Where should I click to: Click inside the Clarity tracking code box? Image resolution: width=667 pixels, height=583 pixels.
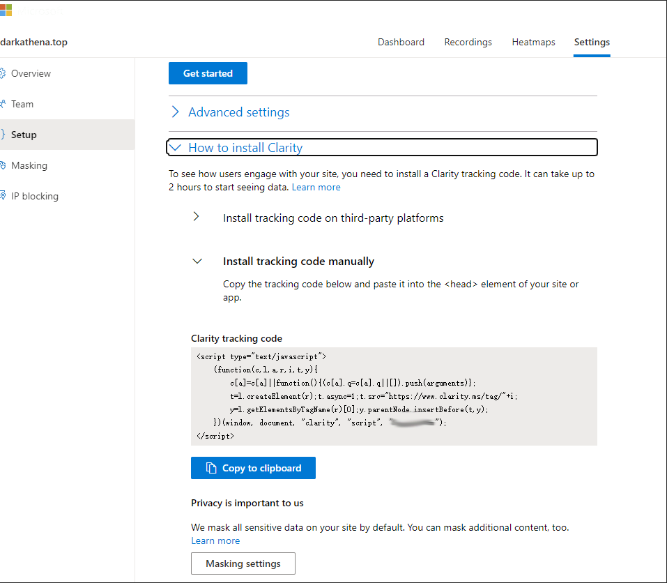[x=394, y=396]
